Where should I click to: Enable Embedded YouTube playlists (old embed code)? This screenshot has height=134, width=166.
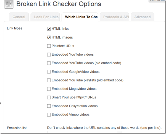coord(49,80)
